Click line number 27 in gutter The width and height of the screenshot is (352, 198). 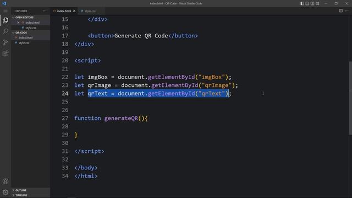(65, 118)
